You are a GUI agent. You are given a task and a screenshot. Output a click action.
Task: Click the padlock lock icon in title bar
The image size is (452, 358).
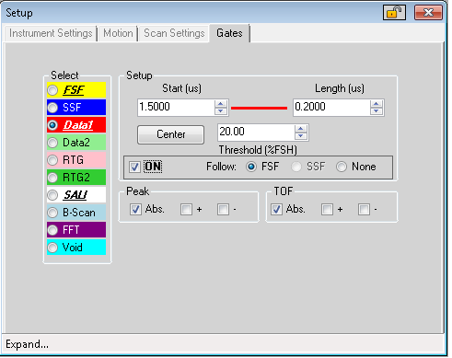click(x=394, y=13)
